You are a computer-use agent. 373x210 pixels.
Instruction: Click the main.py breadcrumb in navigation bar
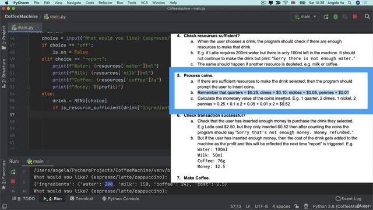pos(55,16)
